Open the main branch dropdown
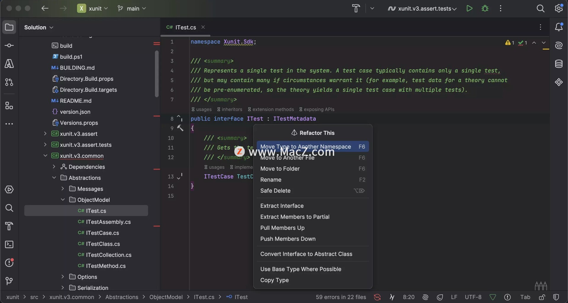This screenshot has width=568, height=303. (132, 9)
